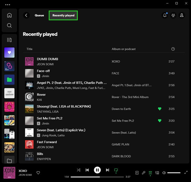The image size is (191, 182).
Task: Enter full screen mode icon
Action: tap(186, 173)
